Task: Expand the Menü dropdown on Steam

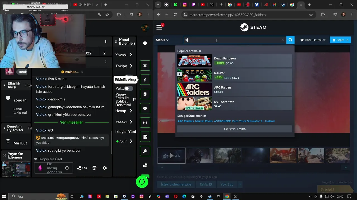Action: pyautogui.click(x=162, y=40)
